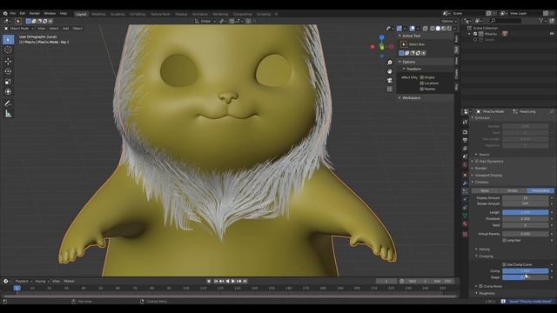
Task: Open the Render menu
Action: tap(35, 14)
